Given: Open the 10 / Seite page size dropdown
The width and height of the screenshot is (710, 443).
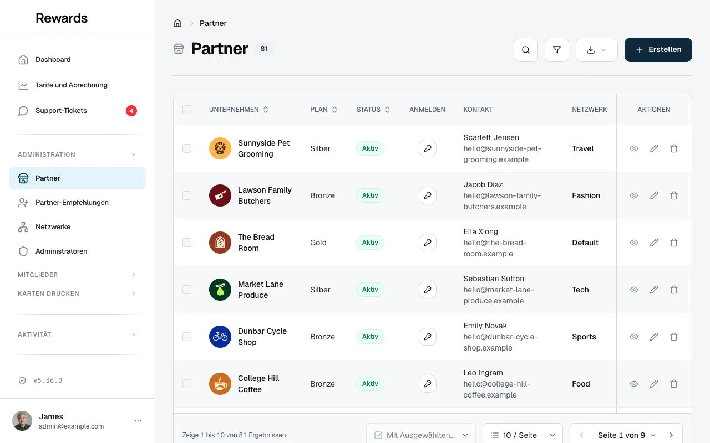Looking at the screenshot, I should (x=523, y=435).
